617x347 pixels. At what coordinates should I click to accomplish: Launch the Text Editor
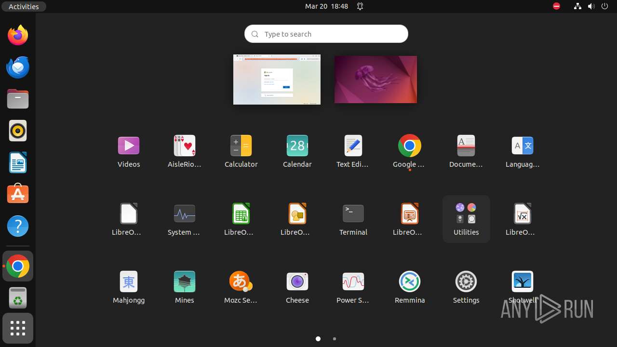tap(353, 151)
